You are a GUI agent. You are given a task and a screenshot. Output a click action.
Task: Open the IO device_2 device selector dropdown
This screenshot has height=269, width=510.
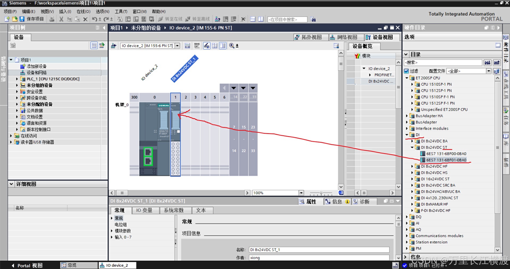coord(177,46)
